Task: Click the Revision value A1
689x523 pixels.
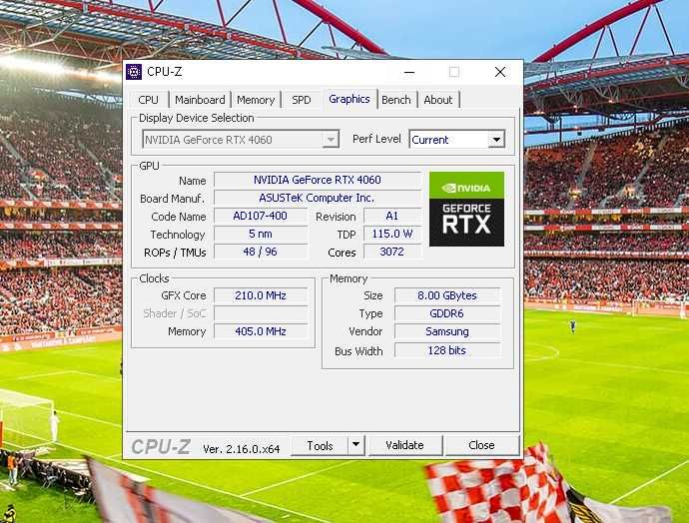Action: click(x=392, y=216)
